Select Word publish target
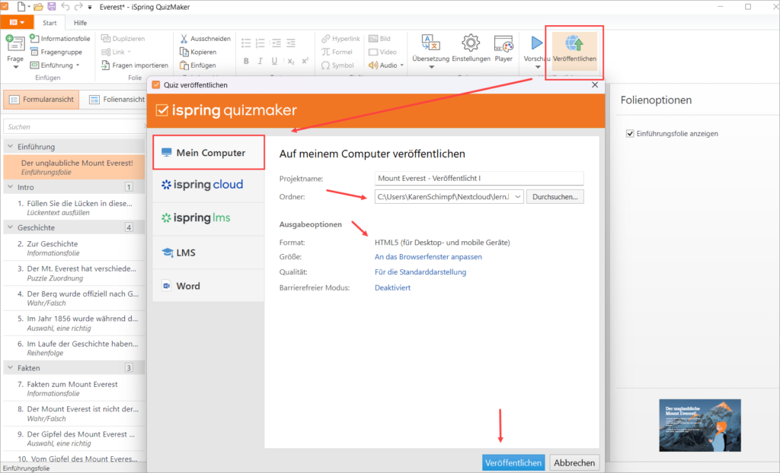 click(x=209, y=286)
